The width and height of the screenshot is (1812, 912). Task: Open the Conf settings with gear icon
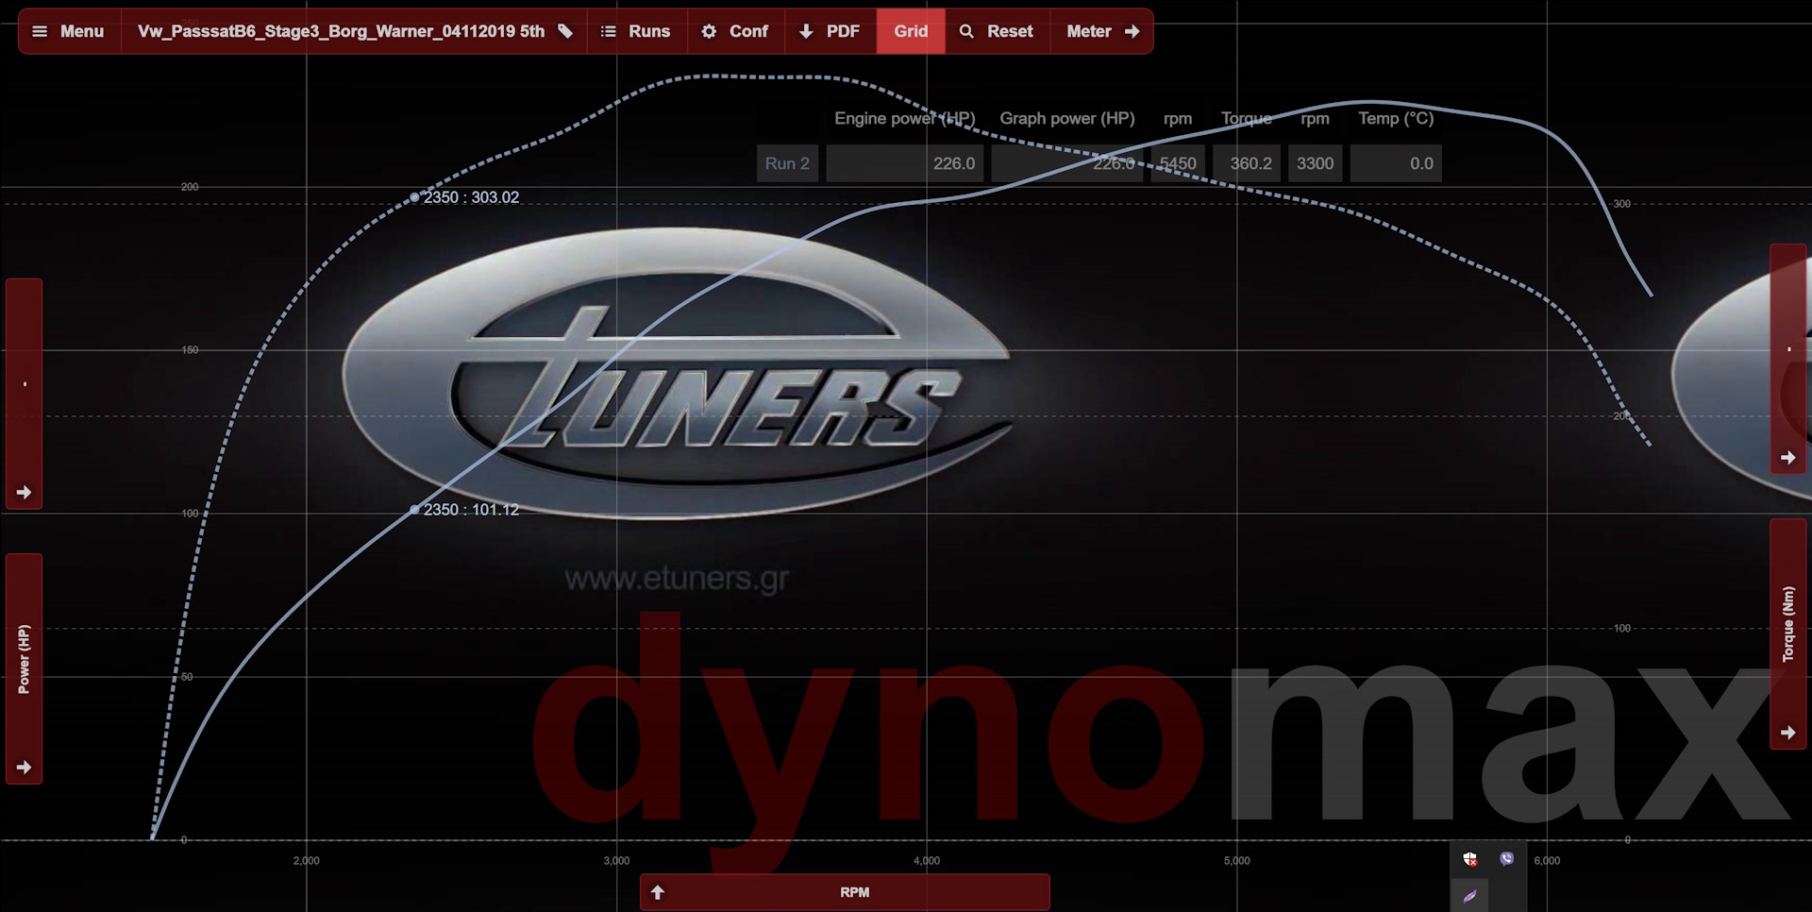tap(735, 31)
